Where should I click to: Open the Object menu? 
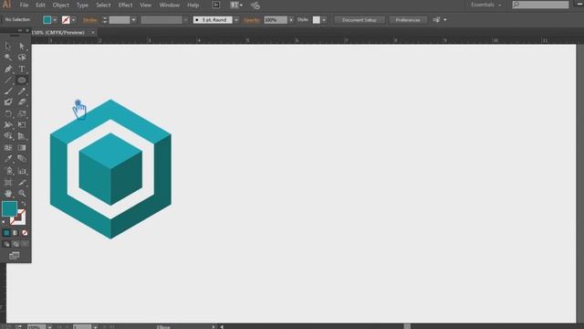coord(61,5)
